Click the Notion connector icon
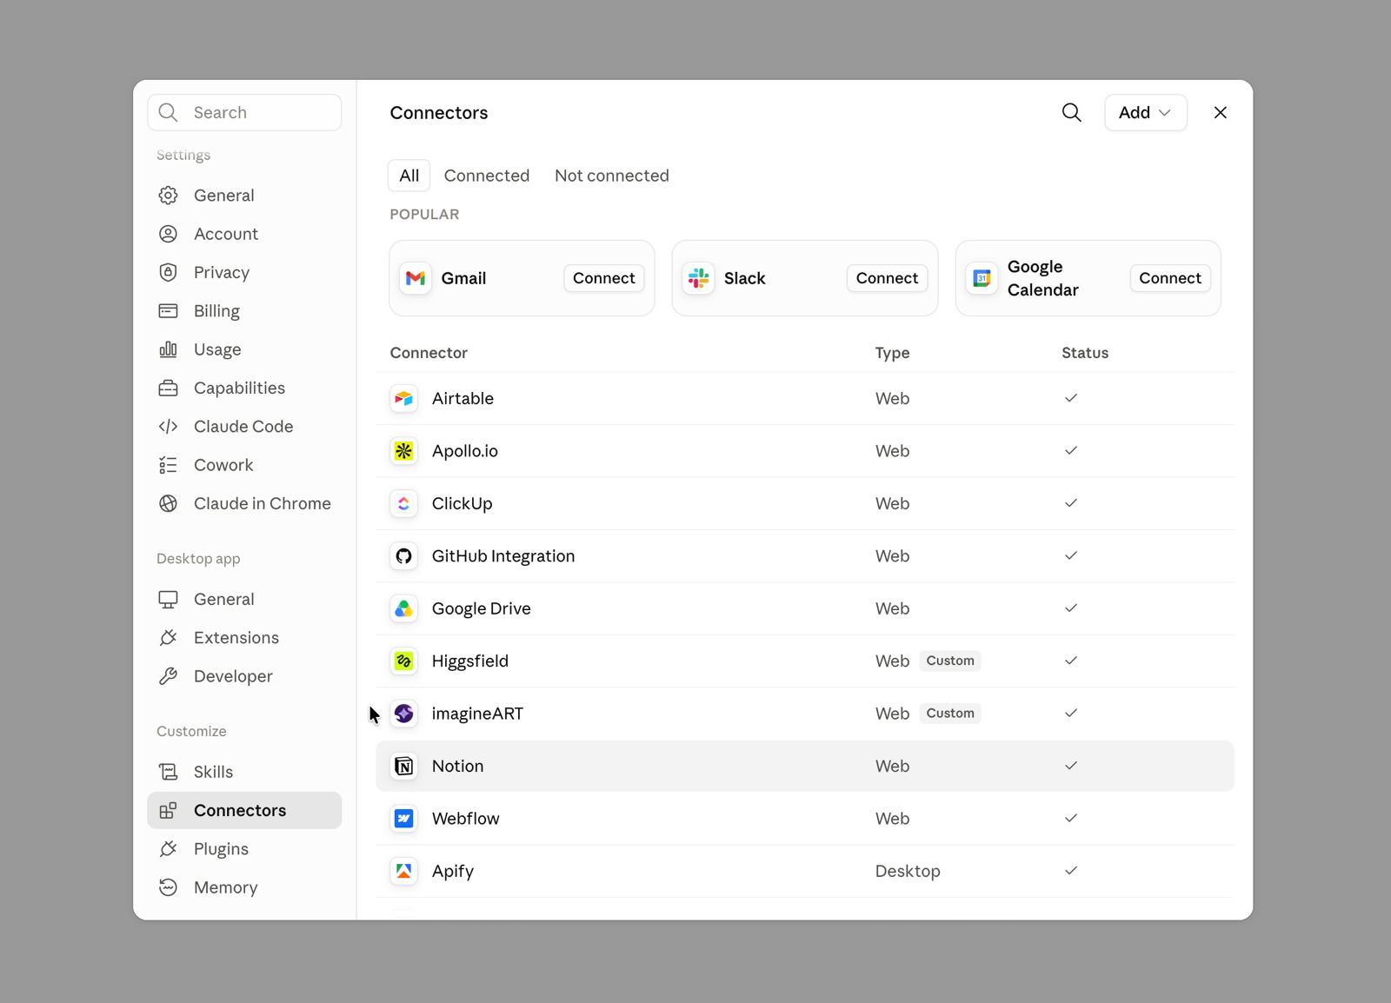The width and height of the screenshot is (1391, 1003). [x=403, y=767]
